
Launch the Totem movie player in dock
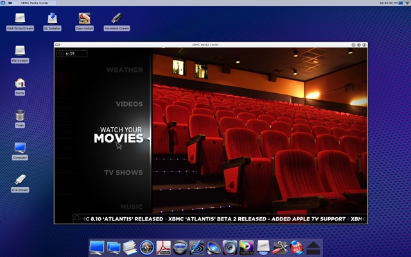click(247, 247)
